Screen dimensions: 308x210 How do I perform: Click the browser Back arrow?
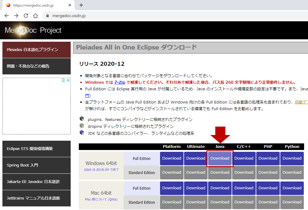(x=7, y=16)
